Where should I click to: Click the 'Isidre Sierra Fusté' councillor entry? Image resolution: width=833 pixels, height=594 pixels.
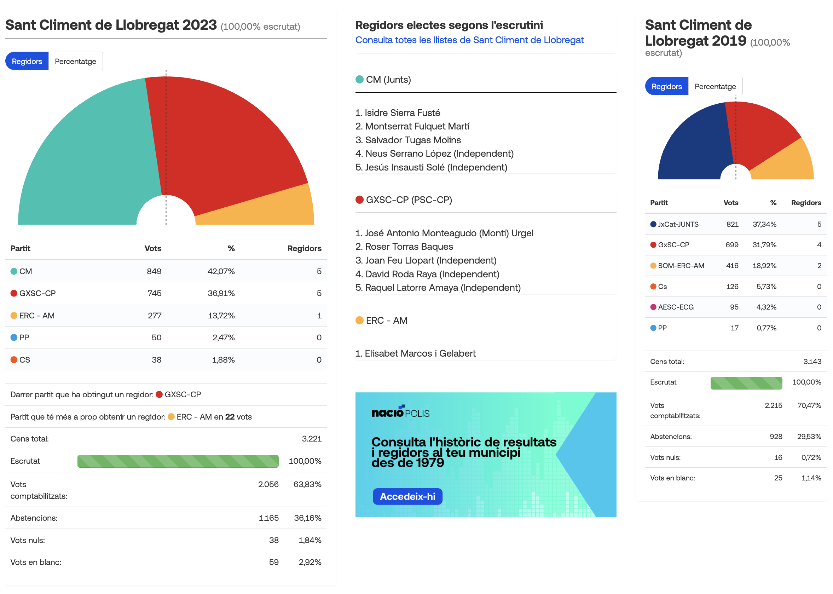(x=398, y=113)
